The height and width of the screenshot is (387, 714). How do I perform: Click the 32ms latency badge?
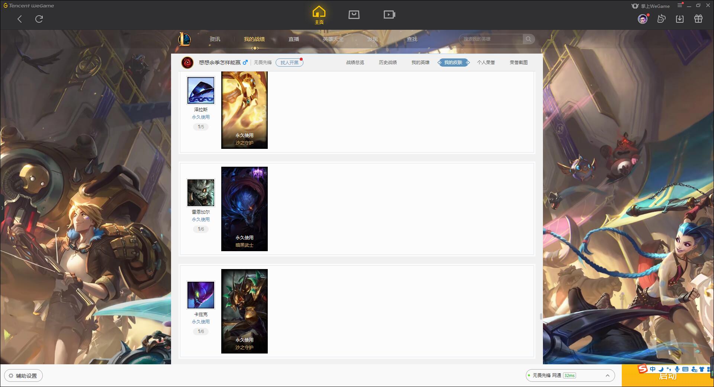pyautogui.click(x=569, y=375)
